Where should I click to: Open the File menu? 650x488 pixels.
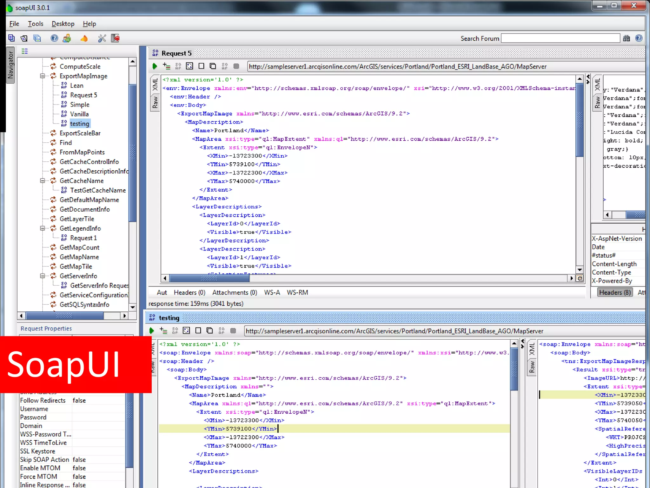(14, 24)
